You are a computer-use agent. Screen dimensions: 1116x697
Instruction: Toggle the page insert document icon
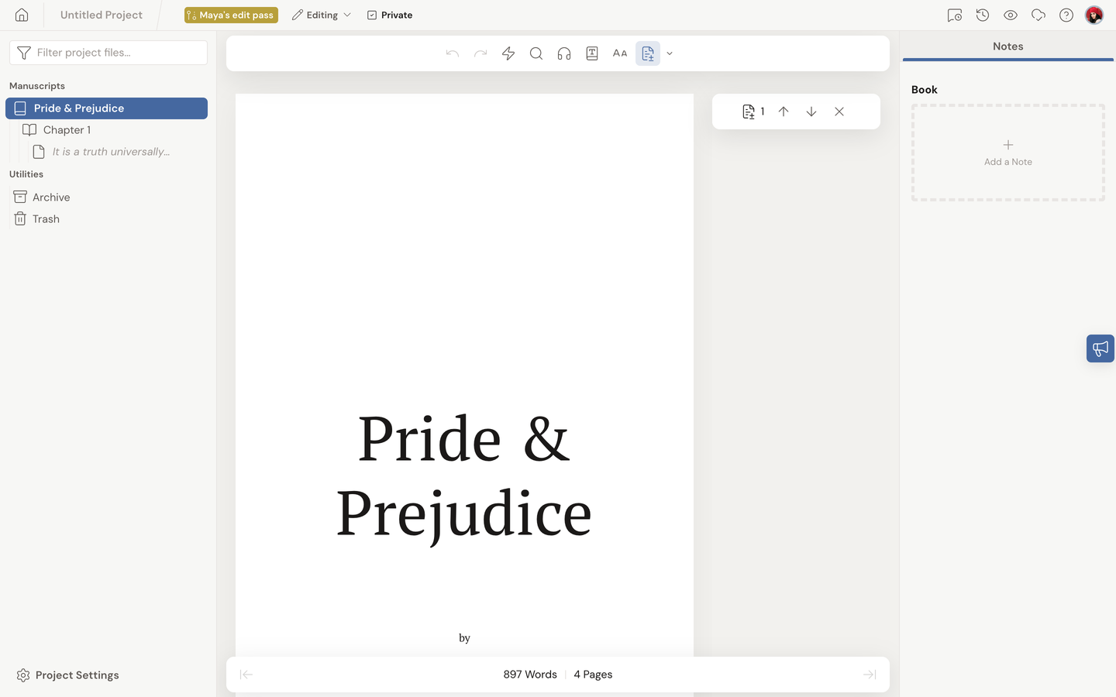[x=648, y=53]
